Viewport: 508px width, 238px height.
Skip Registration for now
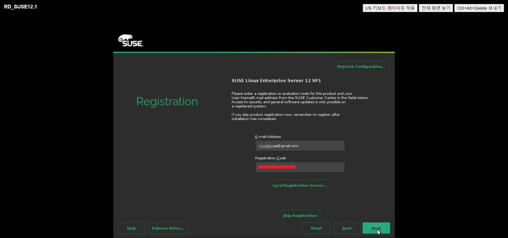pos(300,216)
